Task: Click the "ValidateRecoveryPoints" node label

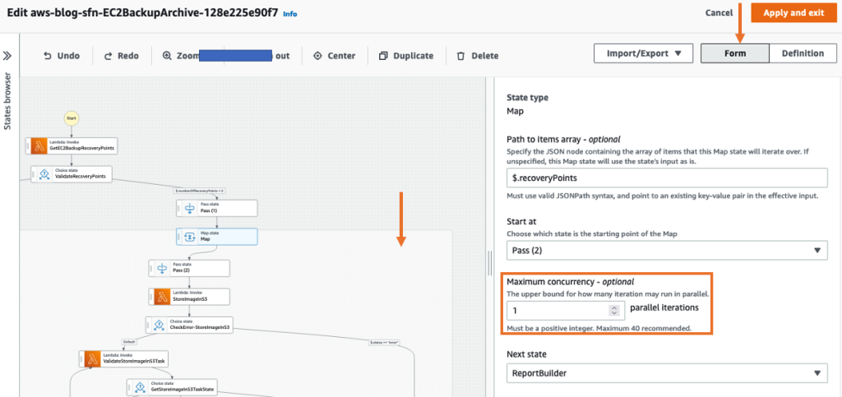Action: (x=80, y=177)
